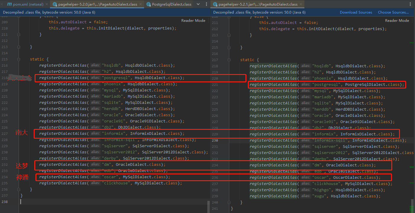
Task: Click line number 241 in the right gutter
Action: coord(215,209)
